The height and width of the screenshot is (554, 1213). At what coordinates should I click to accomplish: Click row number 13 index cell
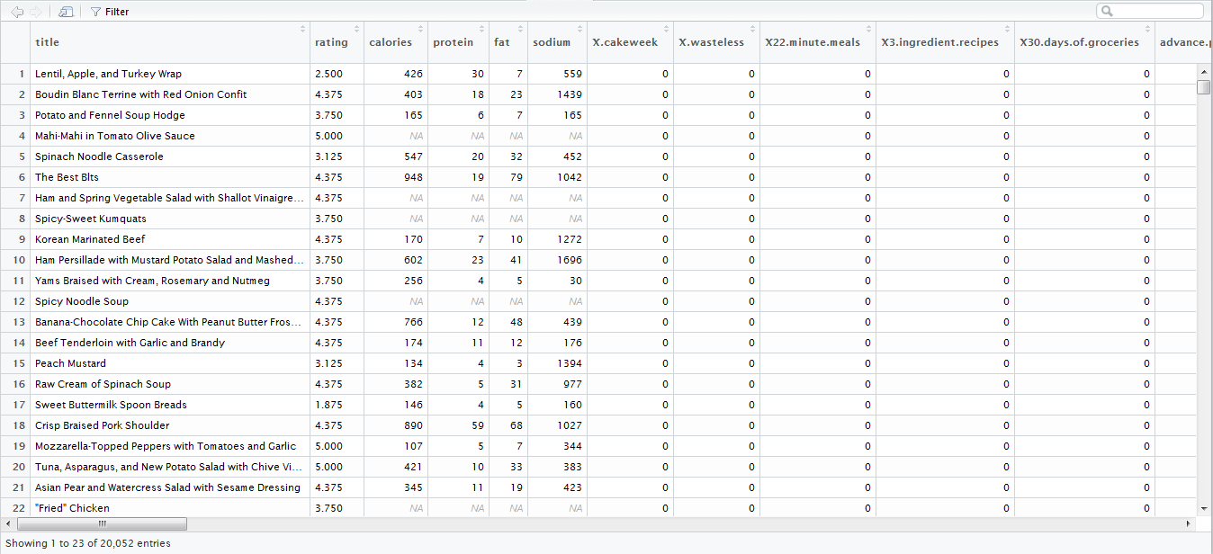point(15,322)
